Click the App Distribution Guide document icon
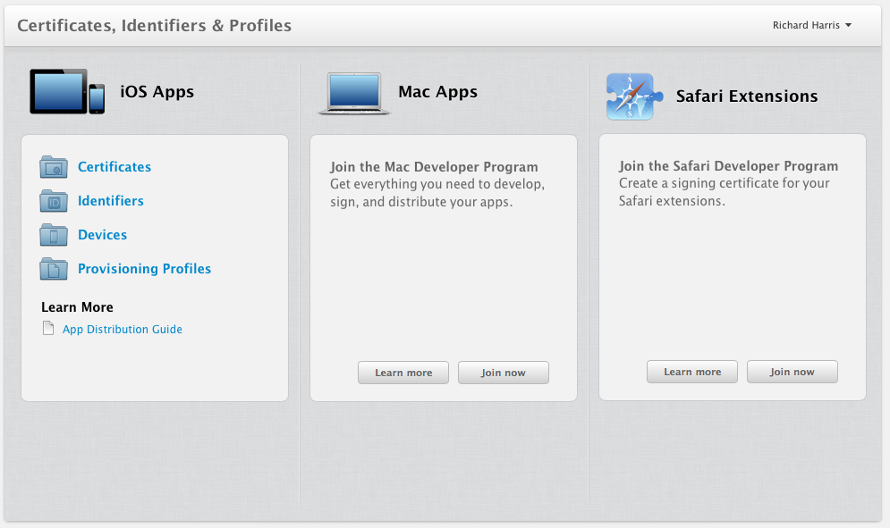The height and width of the screenshot is (528, 890). pyautogui.click(x=48, y=329)
